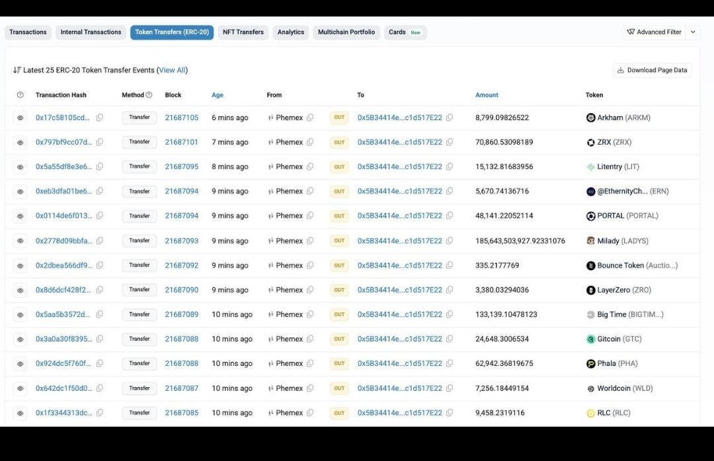Copy the transaction hash 0x17c58105cd
The width and height of the screenshot is (714, 461).
point(99,117)
